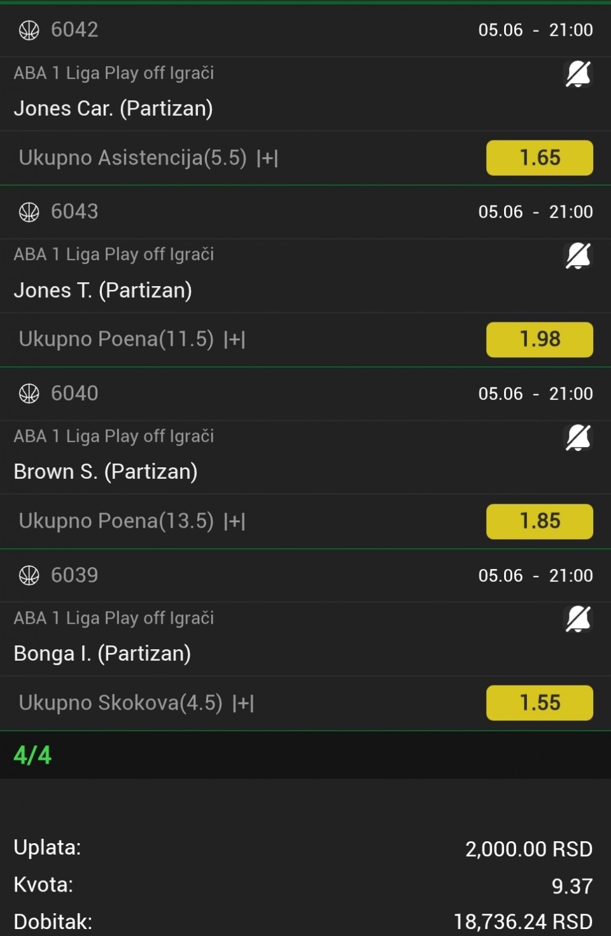Toggle notification bell for Brown S. match

(578, 437)
